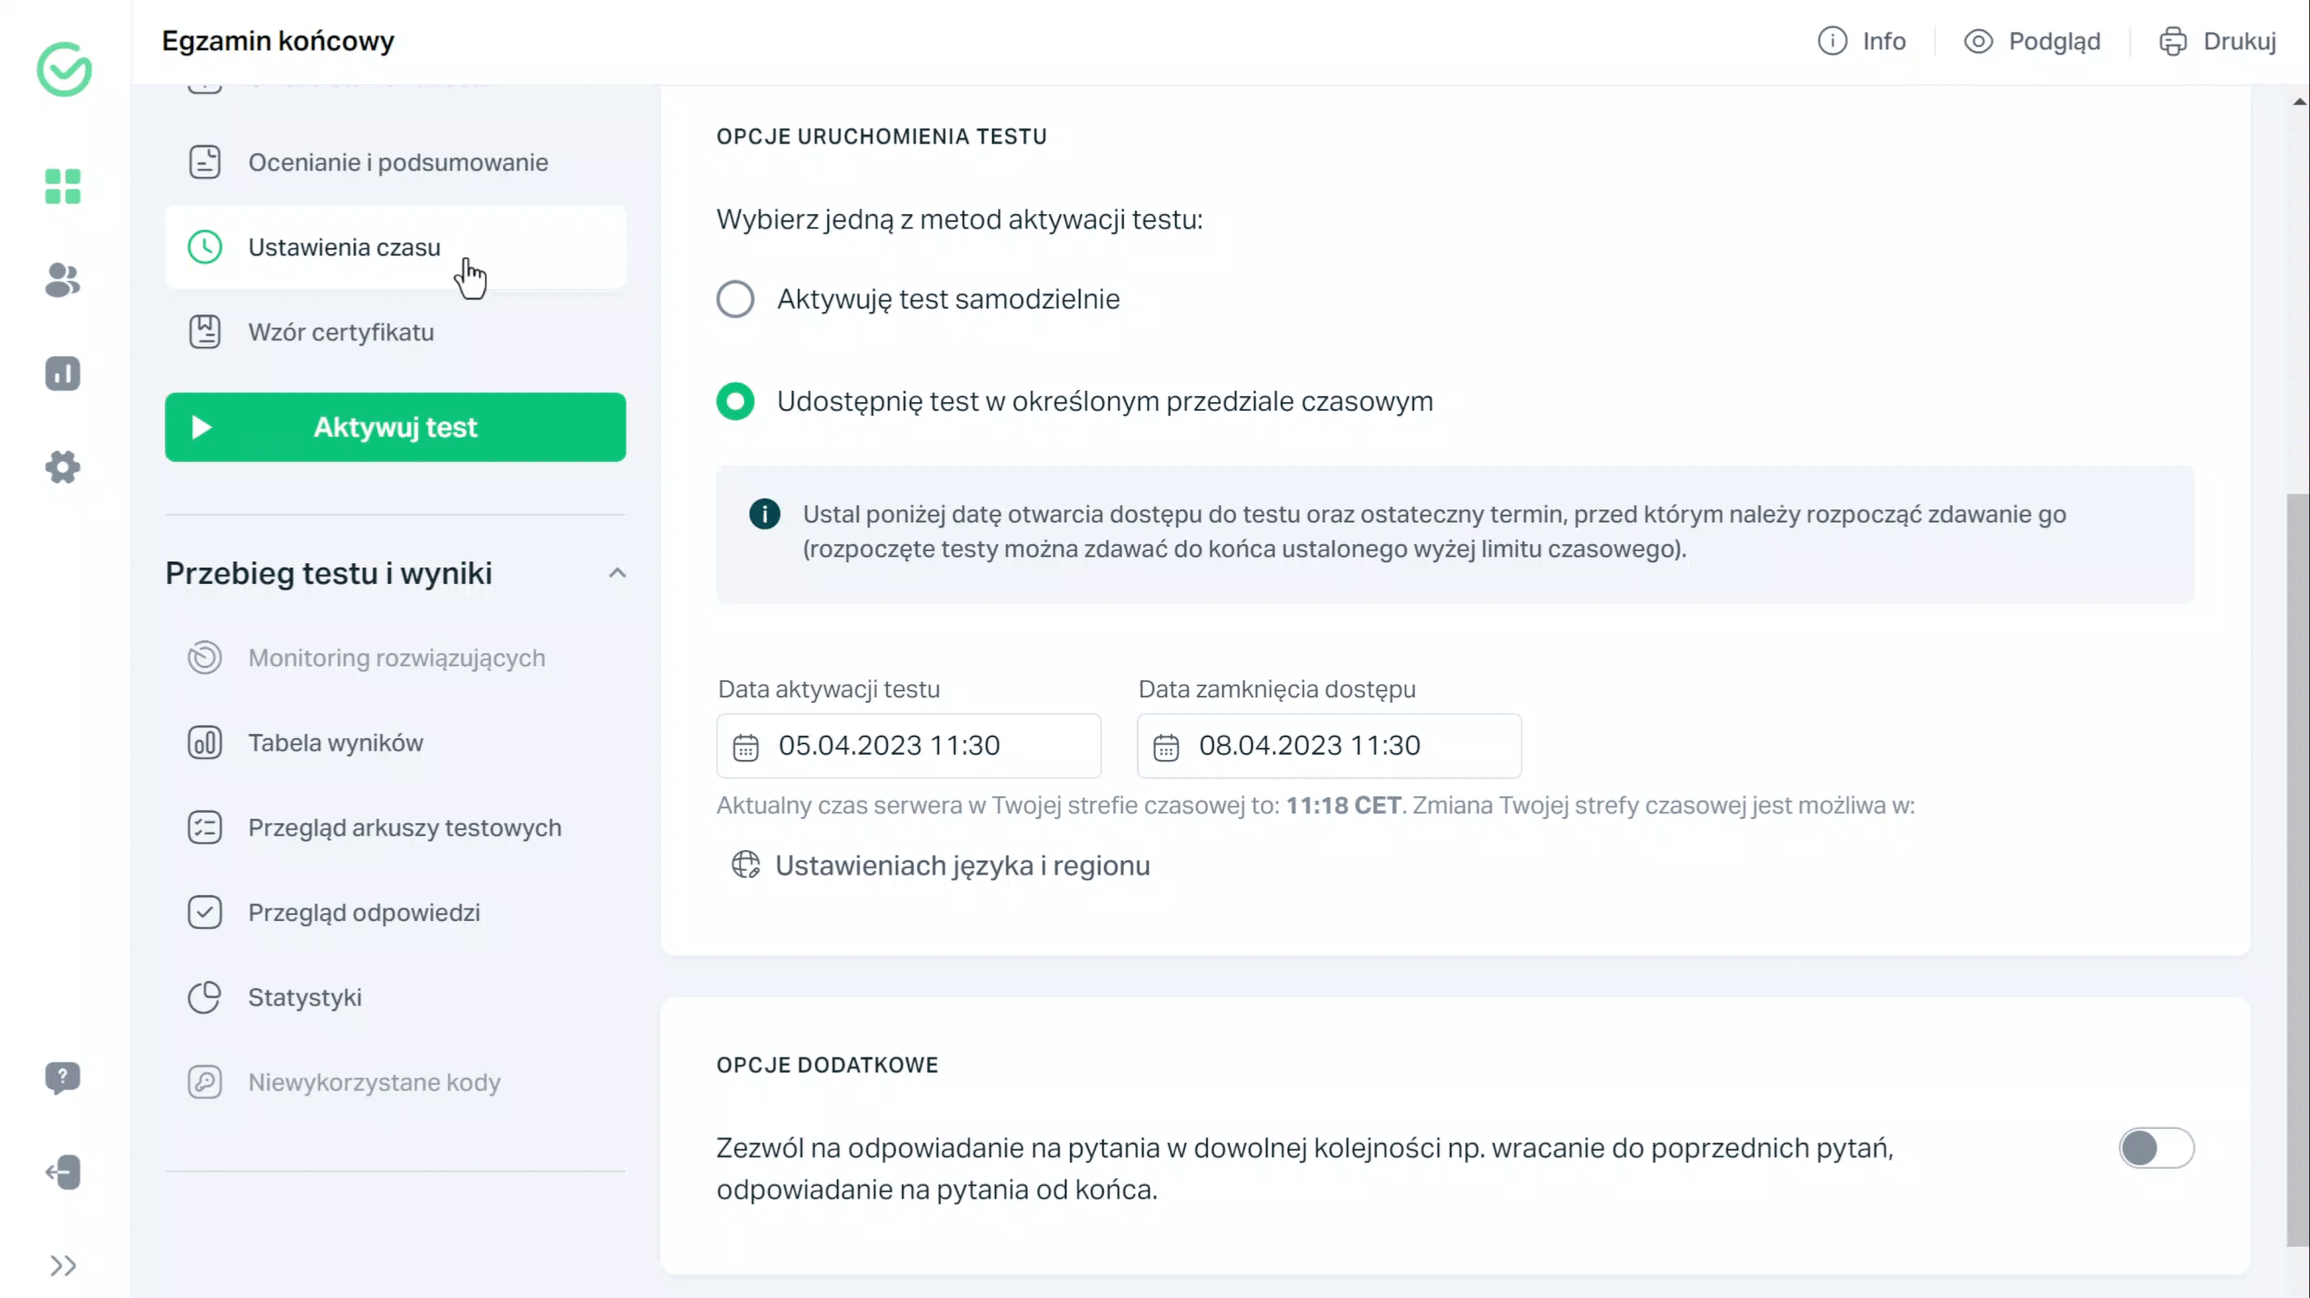
Task: Click Tabela wyników menu item
Action: click(x=334, y=742)
